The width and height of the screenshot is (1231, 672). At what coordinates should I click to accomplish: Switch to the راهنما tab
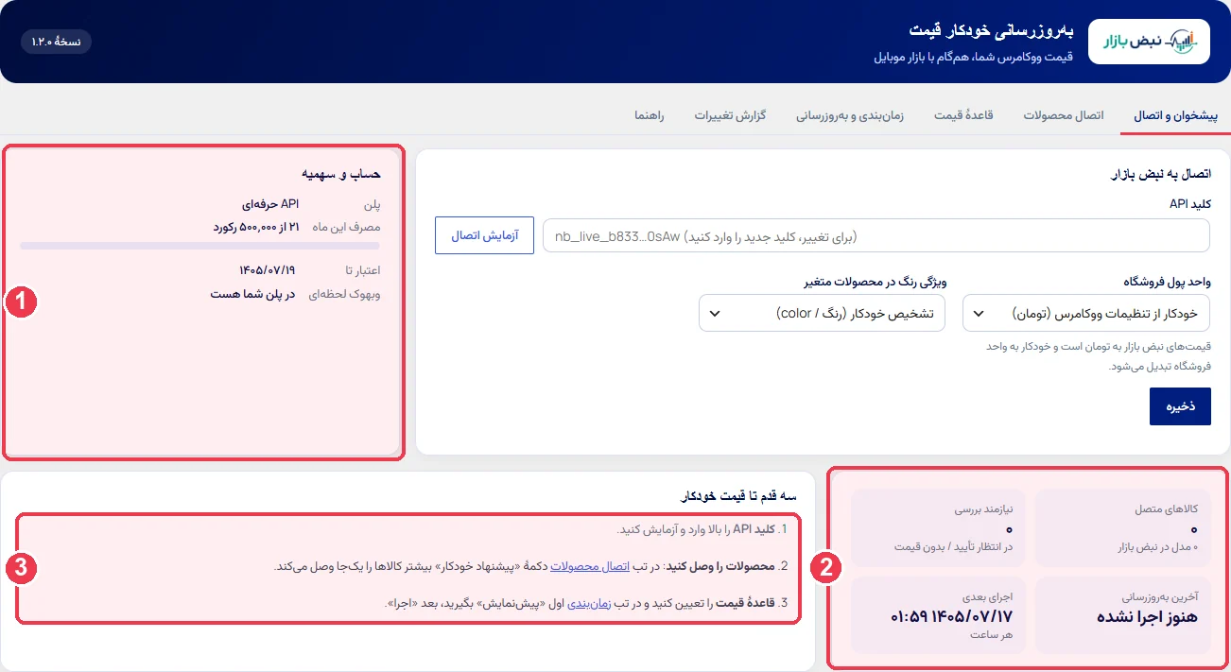click(650, 115)
